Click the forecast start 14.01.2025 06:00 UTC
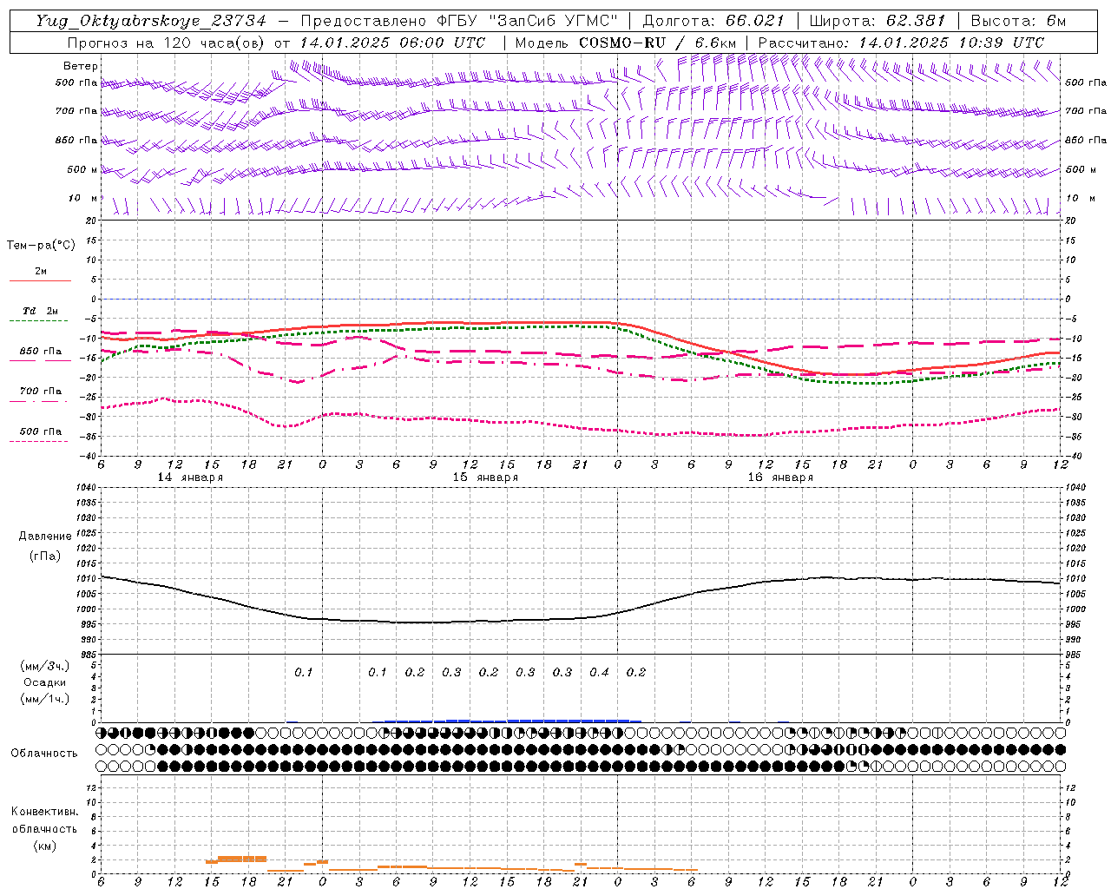 (392, 43)
